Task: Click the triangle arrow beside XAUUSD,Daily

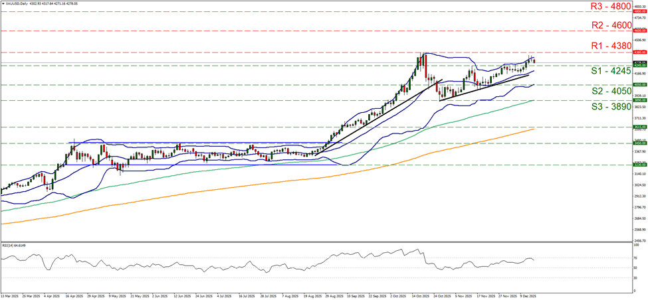Action: [x=3, y=3]
